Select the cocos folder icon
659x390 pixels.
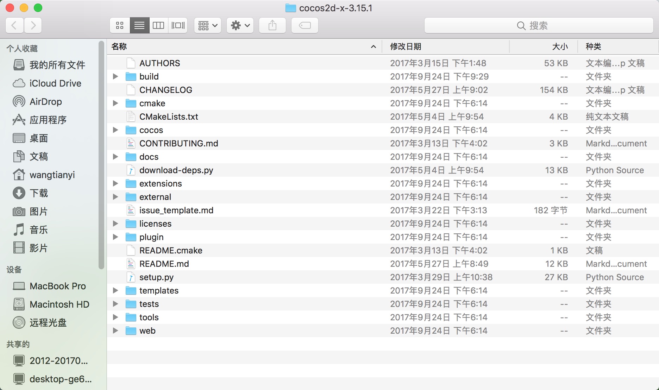pyautogui.click(x=131, y=130)
